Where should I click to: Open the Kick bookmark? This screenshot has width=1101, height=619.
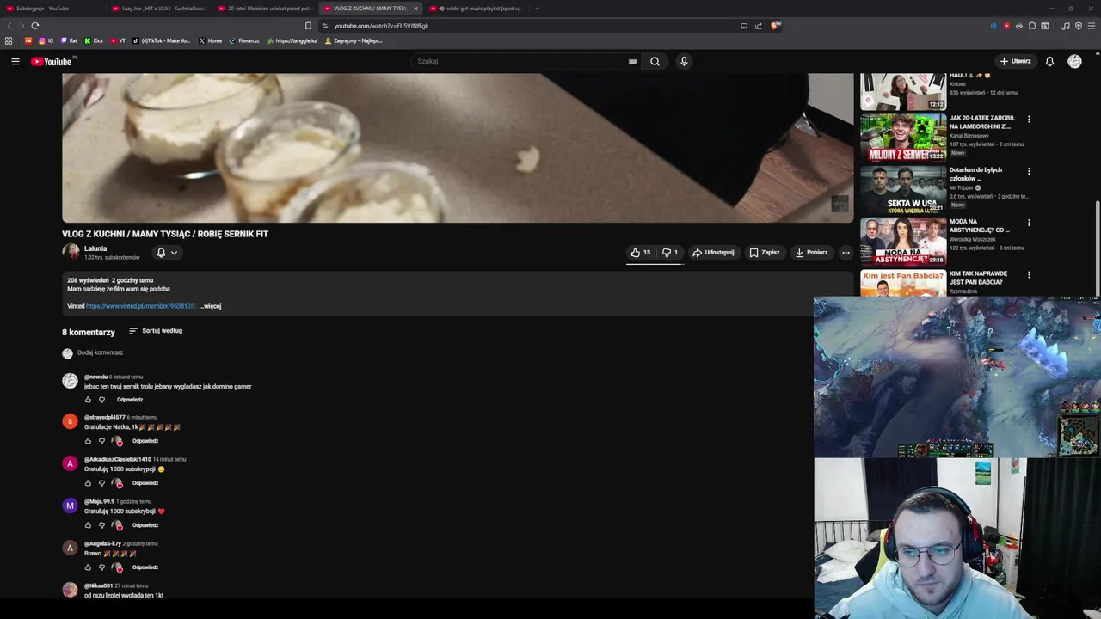click(94, 40)
